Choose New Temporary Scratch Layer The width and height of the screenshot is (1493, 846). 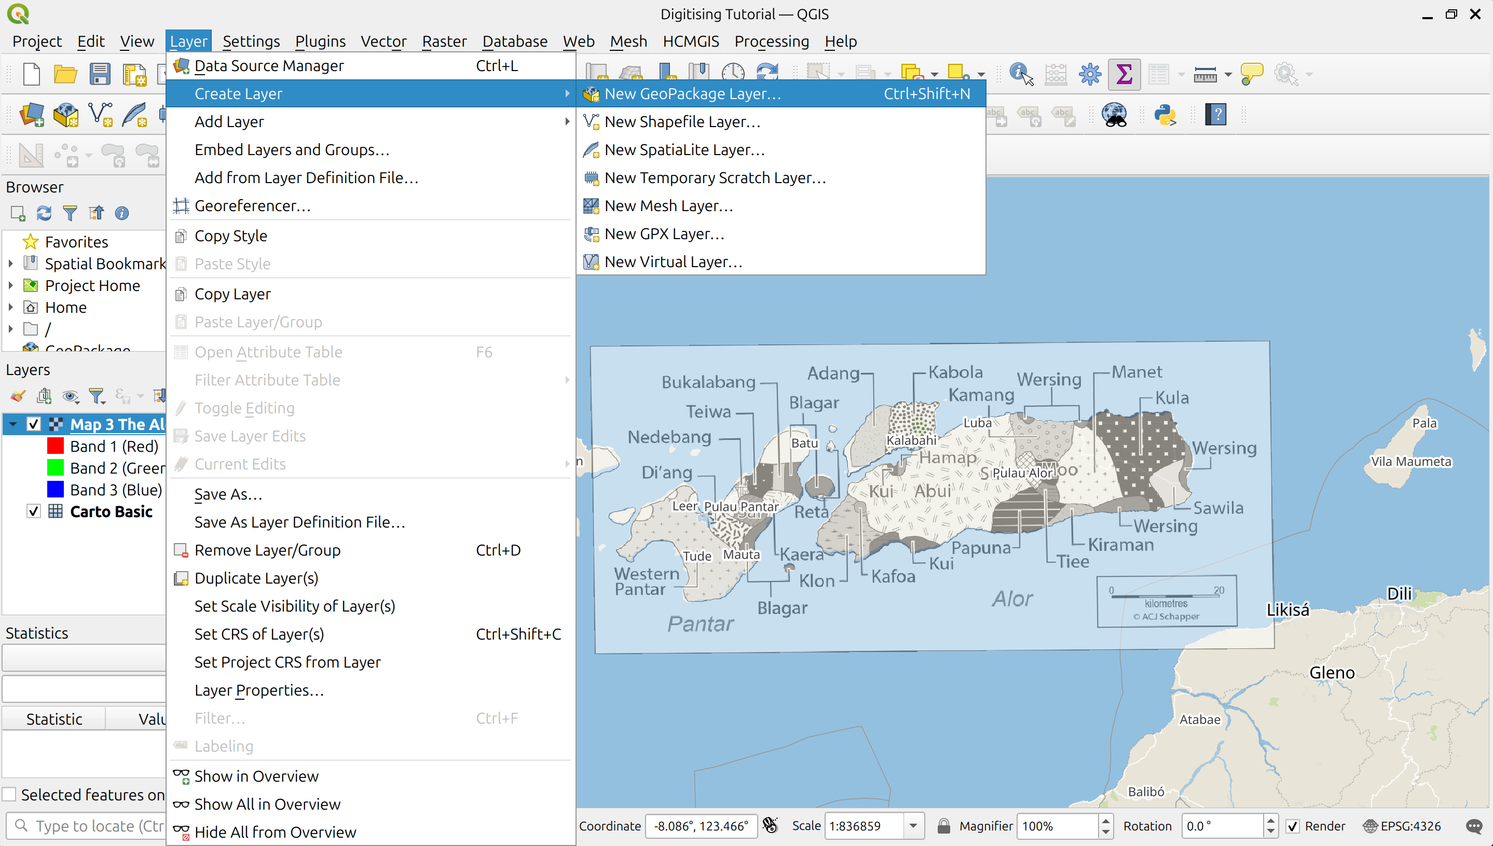715,178
